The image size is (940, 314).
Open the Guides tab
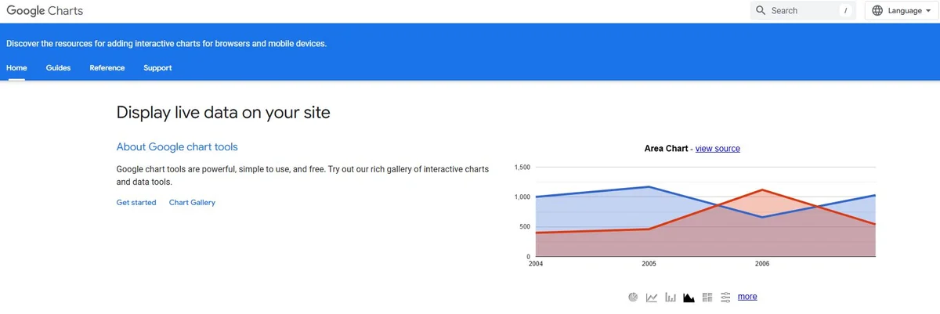58,68
